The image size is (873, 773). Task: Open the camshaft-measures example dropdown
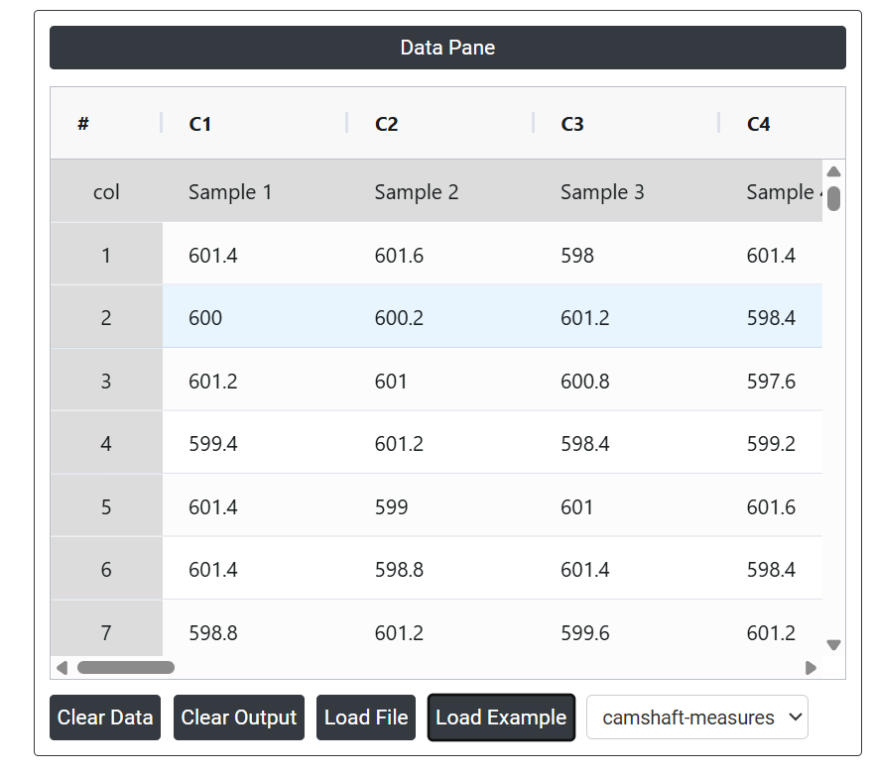tap(697, 718)
